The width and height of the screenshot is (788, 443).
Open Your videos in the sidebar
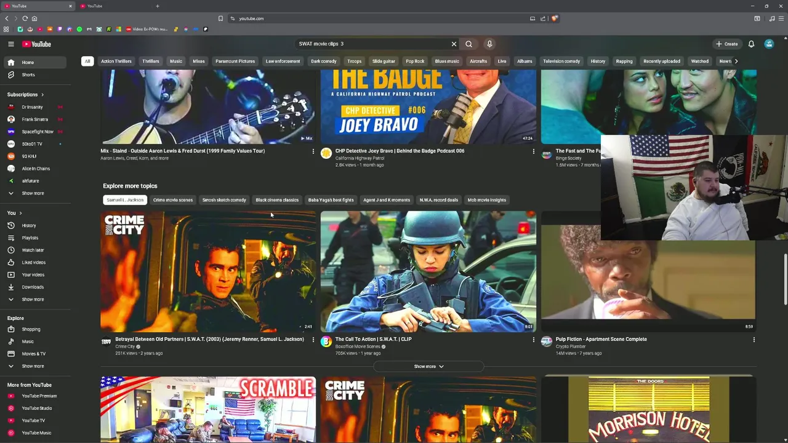click(x=36, y=274)
